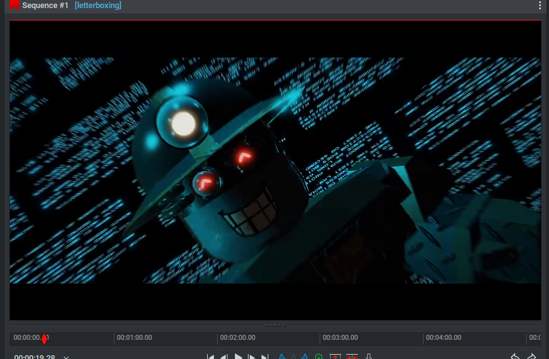The height and width of the screenshot is (359, 549).
Task: Expand the dropdown arrow beside the timecode
Action: [66, 357]
